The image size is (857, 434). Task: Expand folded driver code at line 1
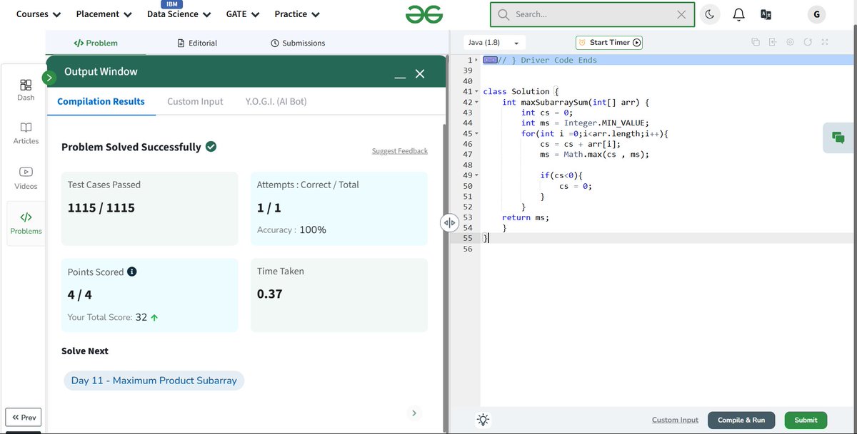pyautogui.click(x=476, y=61)
